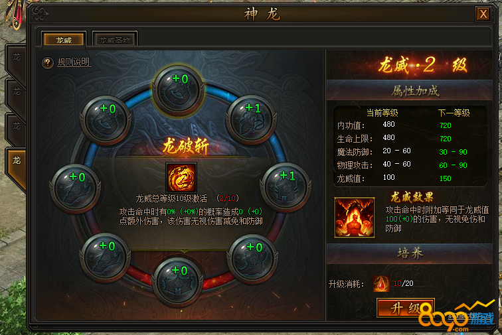Select the left-side dragon orb showing +0
Screen dimensions: 502x335
pyautogui.click(x=75, y=189)
